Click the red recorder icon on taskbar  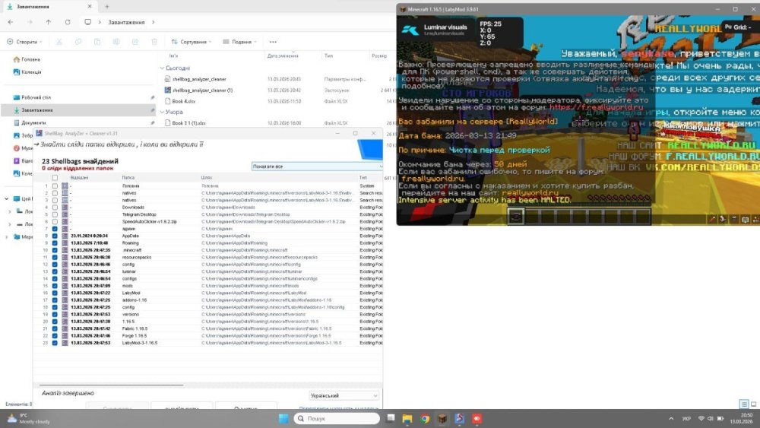pos(477,418)
